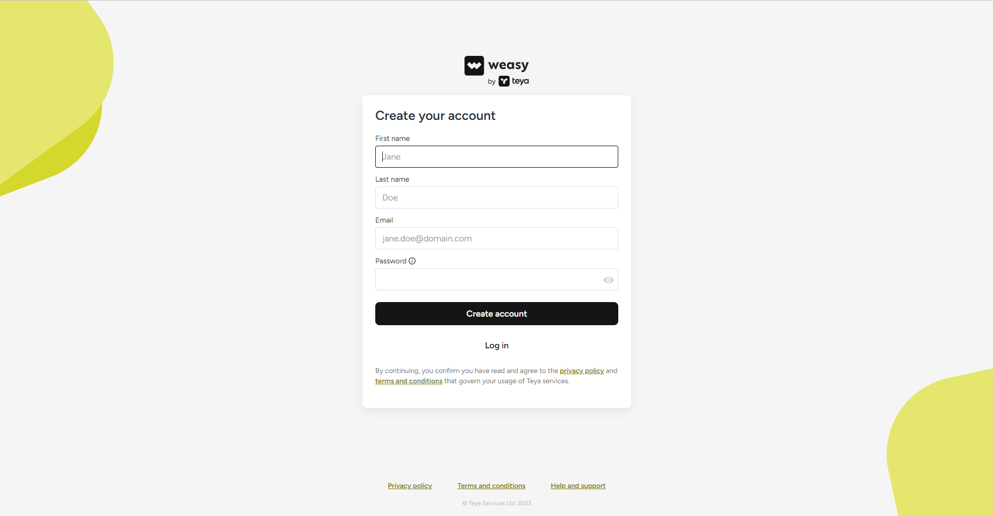
Task: Click the weasy logo icon
Action: click(x=474, y=66)
